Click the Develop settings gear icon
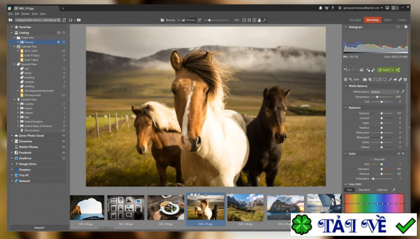The image size is (420, 239). point(405,79)
